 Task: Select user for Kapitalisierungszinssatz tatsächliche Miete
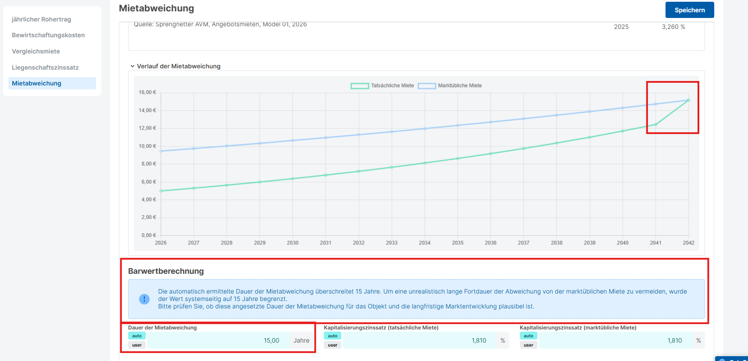click(x=333, y=345)
